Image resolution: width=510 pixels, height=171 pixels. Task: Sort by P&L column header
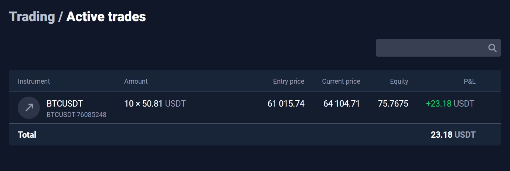click(470, 81)
